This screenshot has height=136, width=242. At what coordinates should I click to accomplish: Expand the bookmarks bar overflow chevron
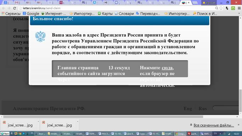[239, 13]
